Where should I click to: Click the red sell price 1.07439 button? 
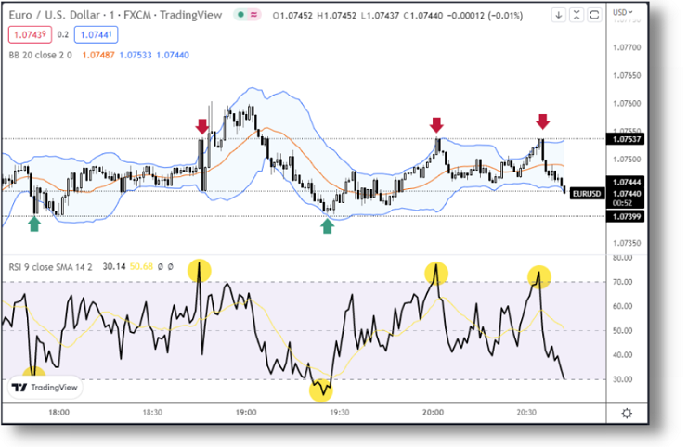pos(30,34)
